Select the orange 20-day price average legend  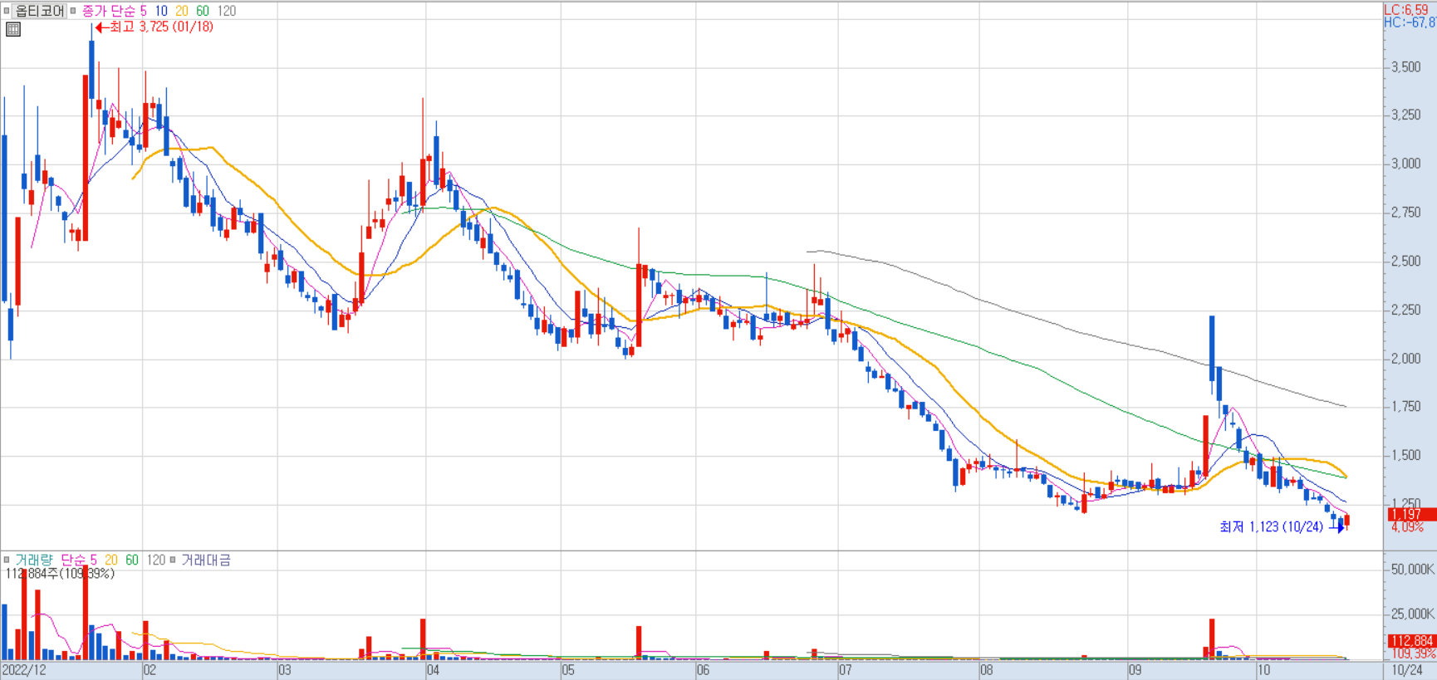tap(182, 11)
